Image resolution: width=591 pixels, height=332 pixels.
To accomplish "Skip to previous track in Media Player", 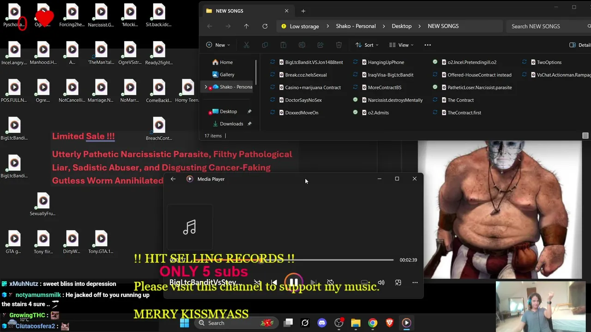I will [274, 283].
